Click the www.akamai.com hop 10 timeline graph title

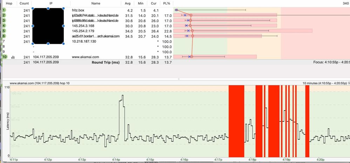(40, 83)
